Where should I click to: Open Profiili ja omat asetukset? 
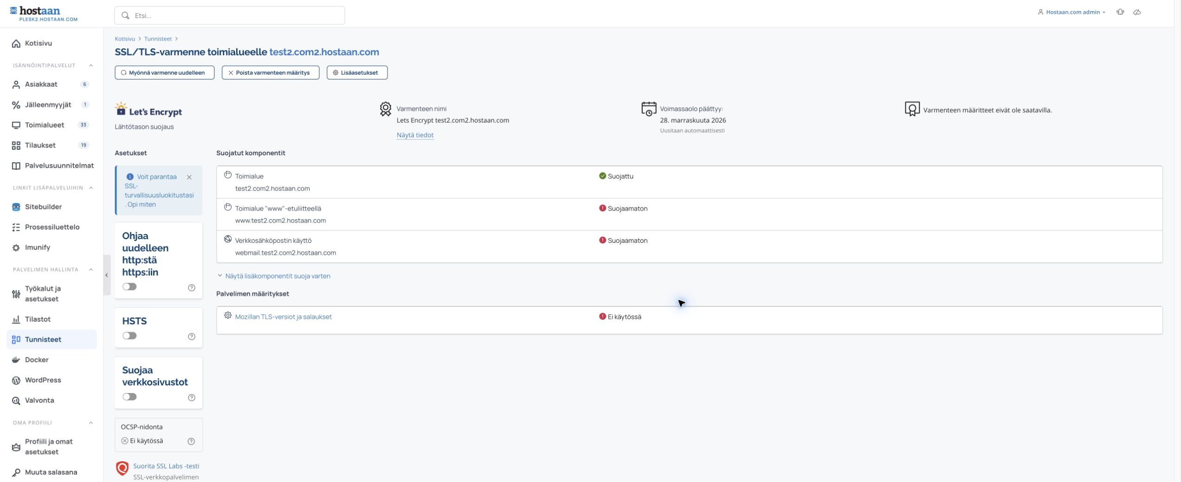52,447
